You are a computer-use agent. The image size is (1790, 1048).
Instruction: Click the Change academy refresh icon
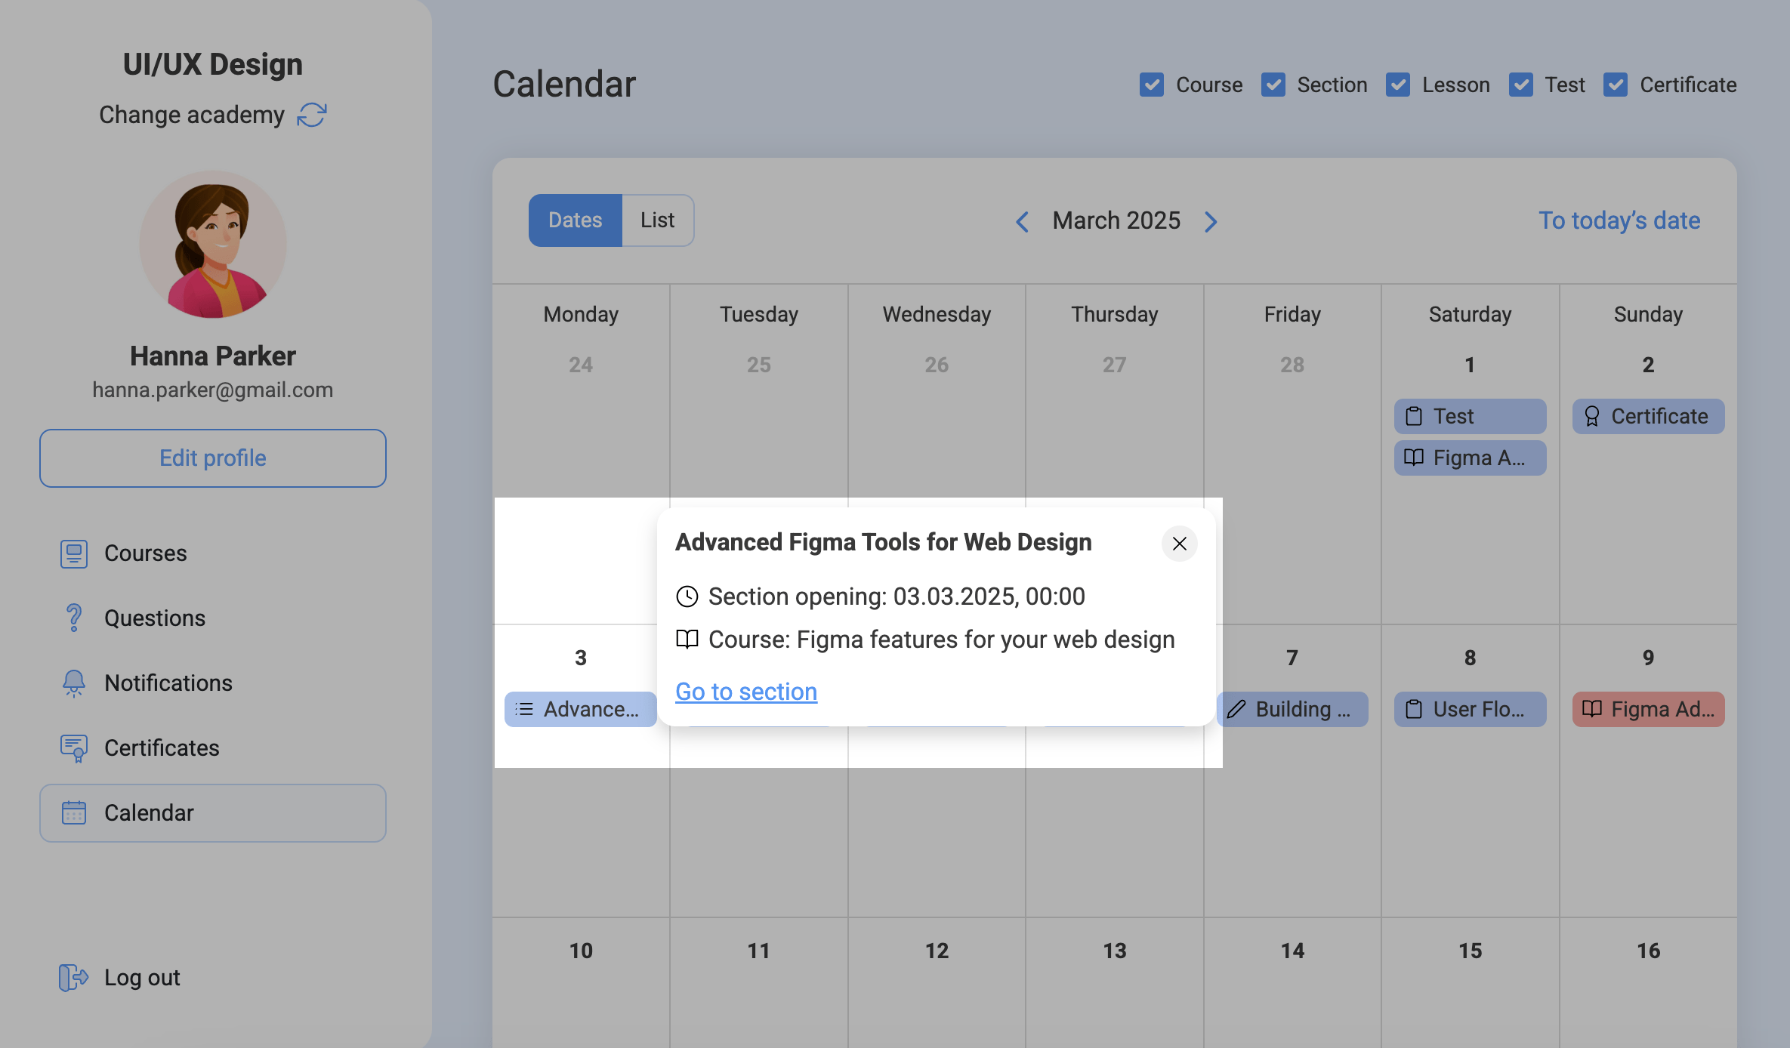click(311, 115)
